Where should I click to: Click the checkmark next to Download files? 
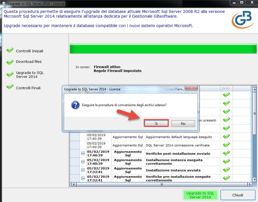(10, 62)
